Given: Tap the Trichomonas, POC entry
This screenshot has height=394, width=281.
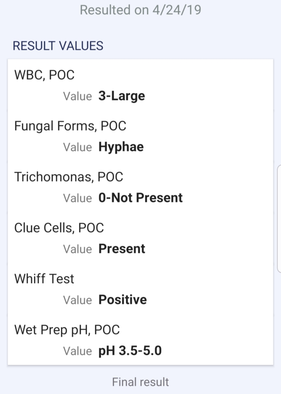Looking at the screenshot, I should point(69,177).
